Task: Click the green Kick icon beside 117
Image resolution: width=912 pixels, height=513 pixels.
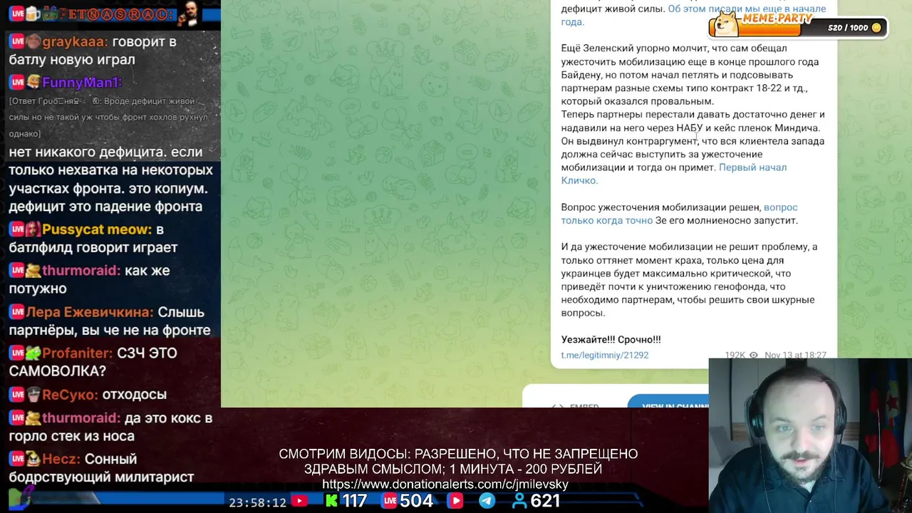Action: 331,502
